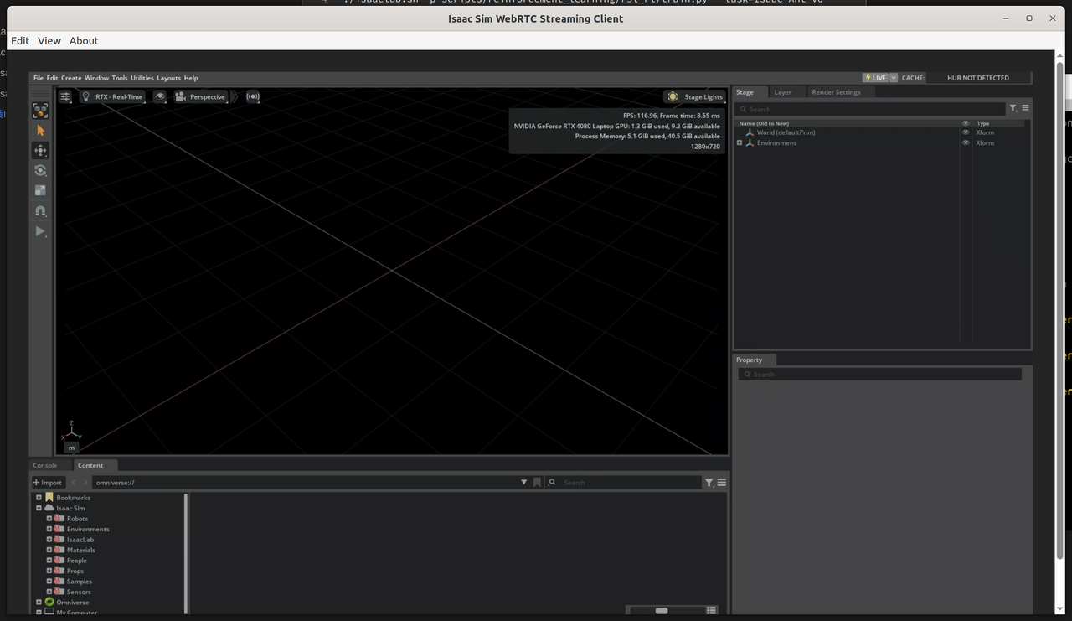The width and height of the screenshot is (1072, 621).
Task: Open the dropdown arrow beside LIVE
Action: coord(894,78)
